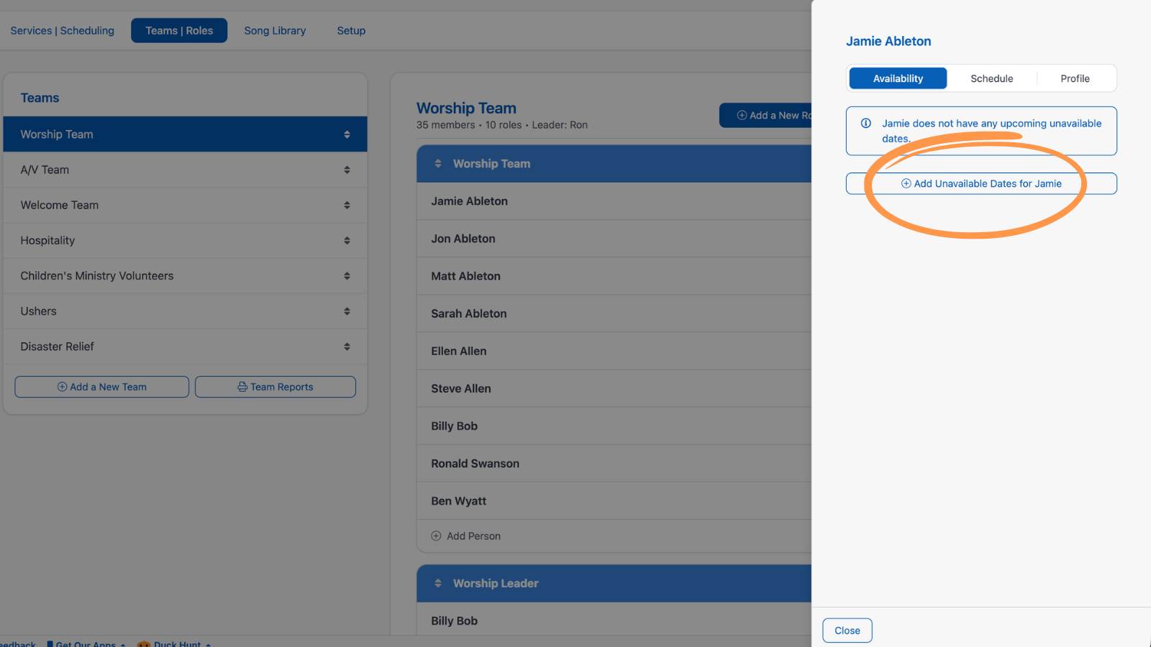The height and width of the screenshot is (647, 1151).
Task: Click the sort arrows on the A/V Team row
Action: point(347,170)
